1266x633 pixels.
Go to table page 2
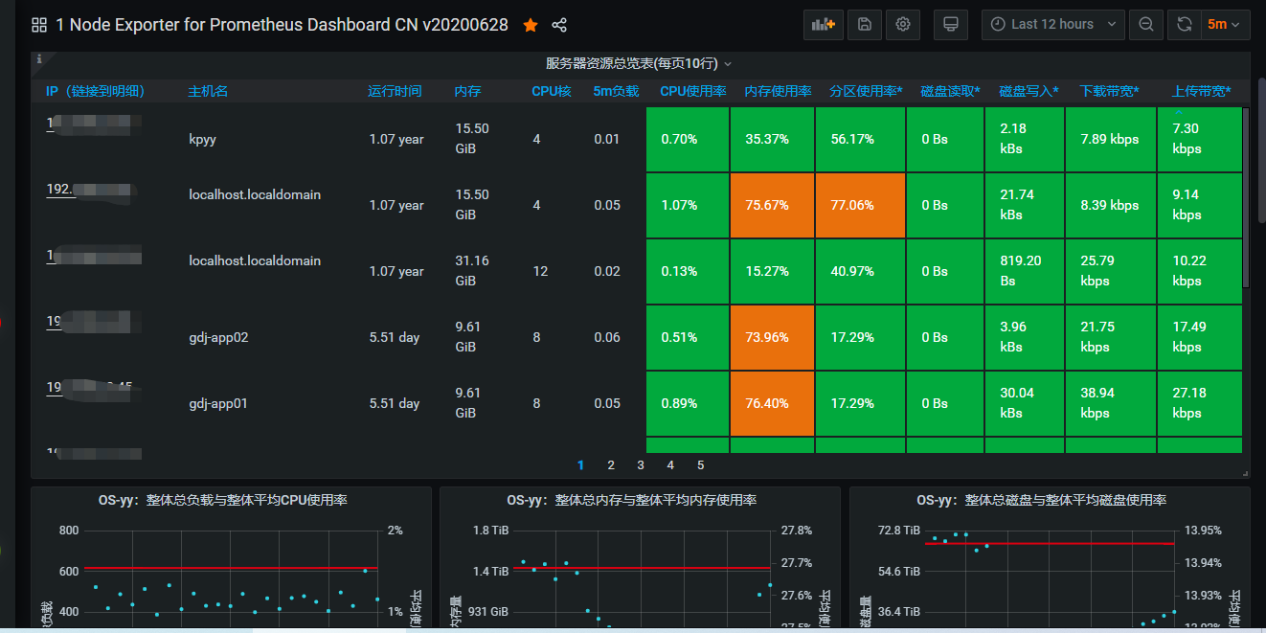(611, 465)
